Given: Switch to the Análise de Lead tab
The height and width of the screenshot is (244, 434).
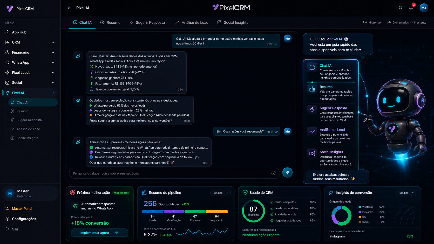Looking at the screenshot, I should tap(192, 23).
